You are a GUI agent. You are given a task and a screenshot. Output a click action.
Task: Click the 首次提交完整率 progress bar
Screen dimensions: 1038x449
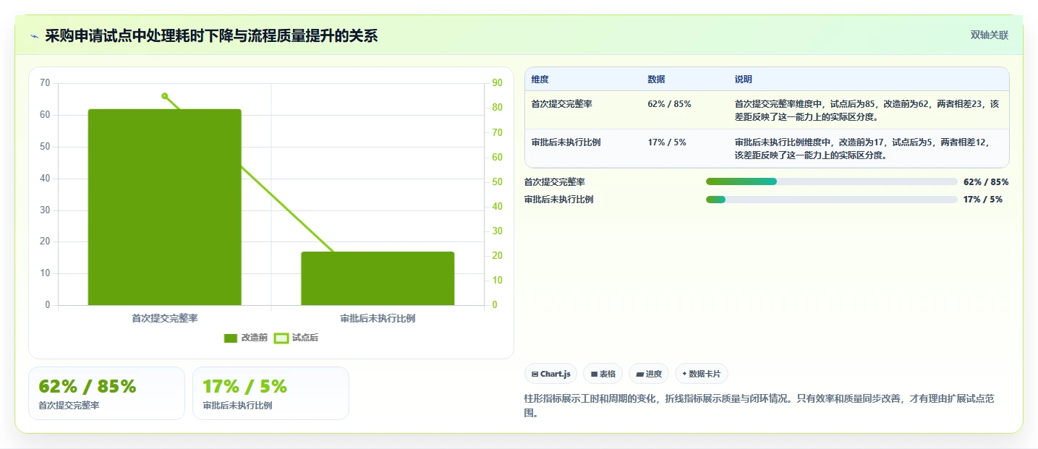click(832, 181)
